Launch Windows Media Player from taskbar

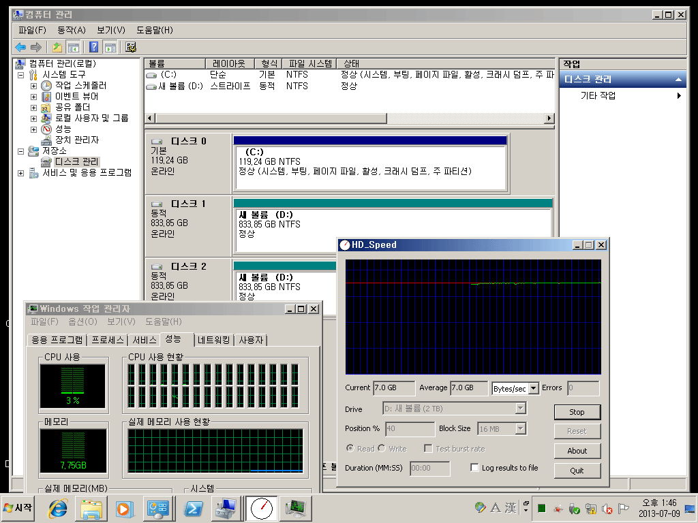(125, 508)
